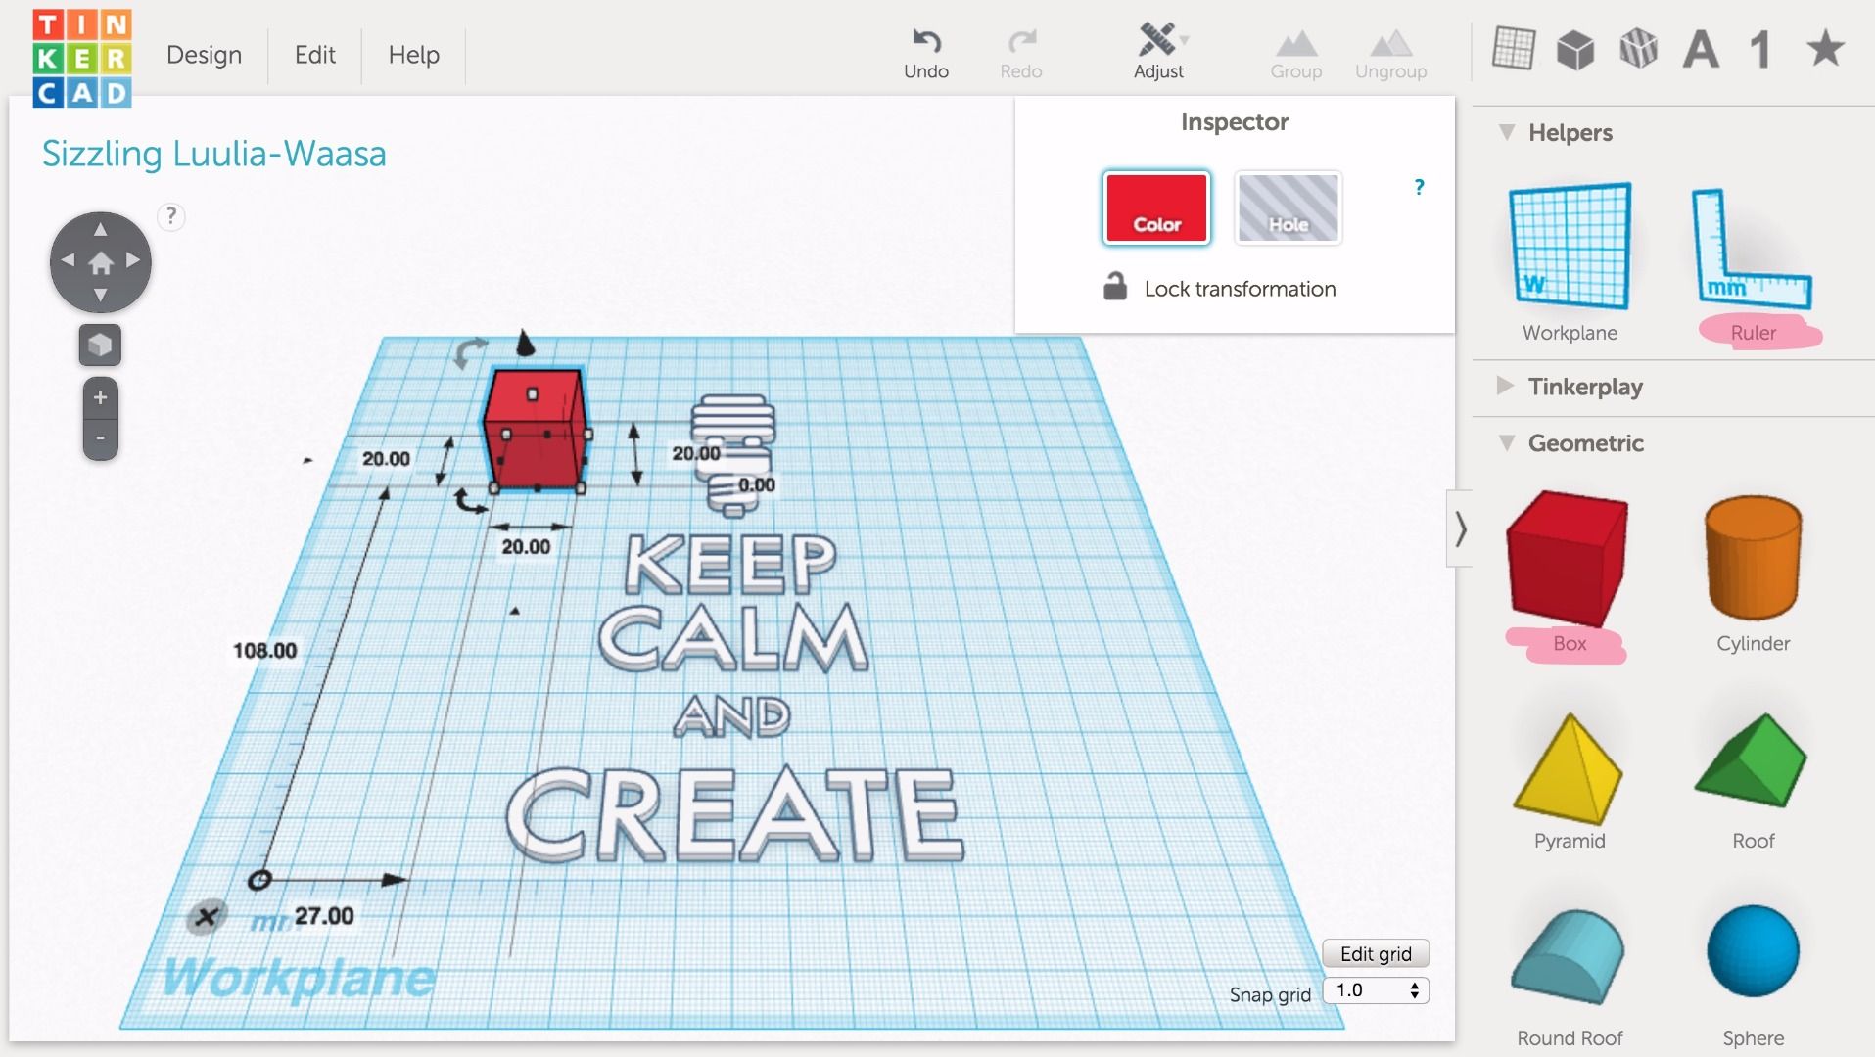
Task: Open Inspector help via question mark
Action: tap(1418, 186)
